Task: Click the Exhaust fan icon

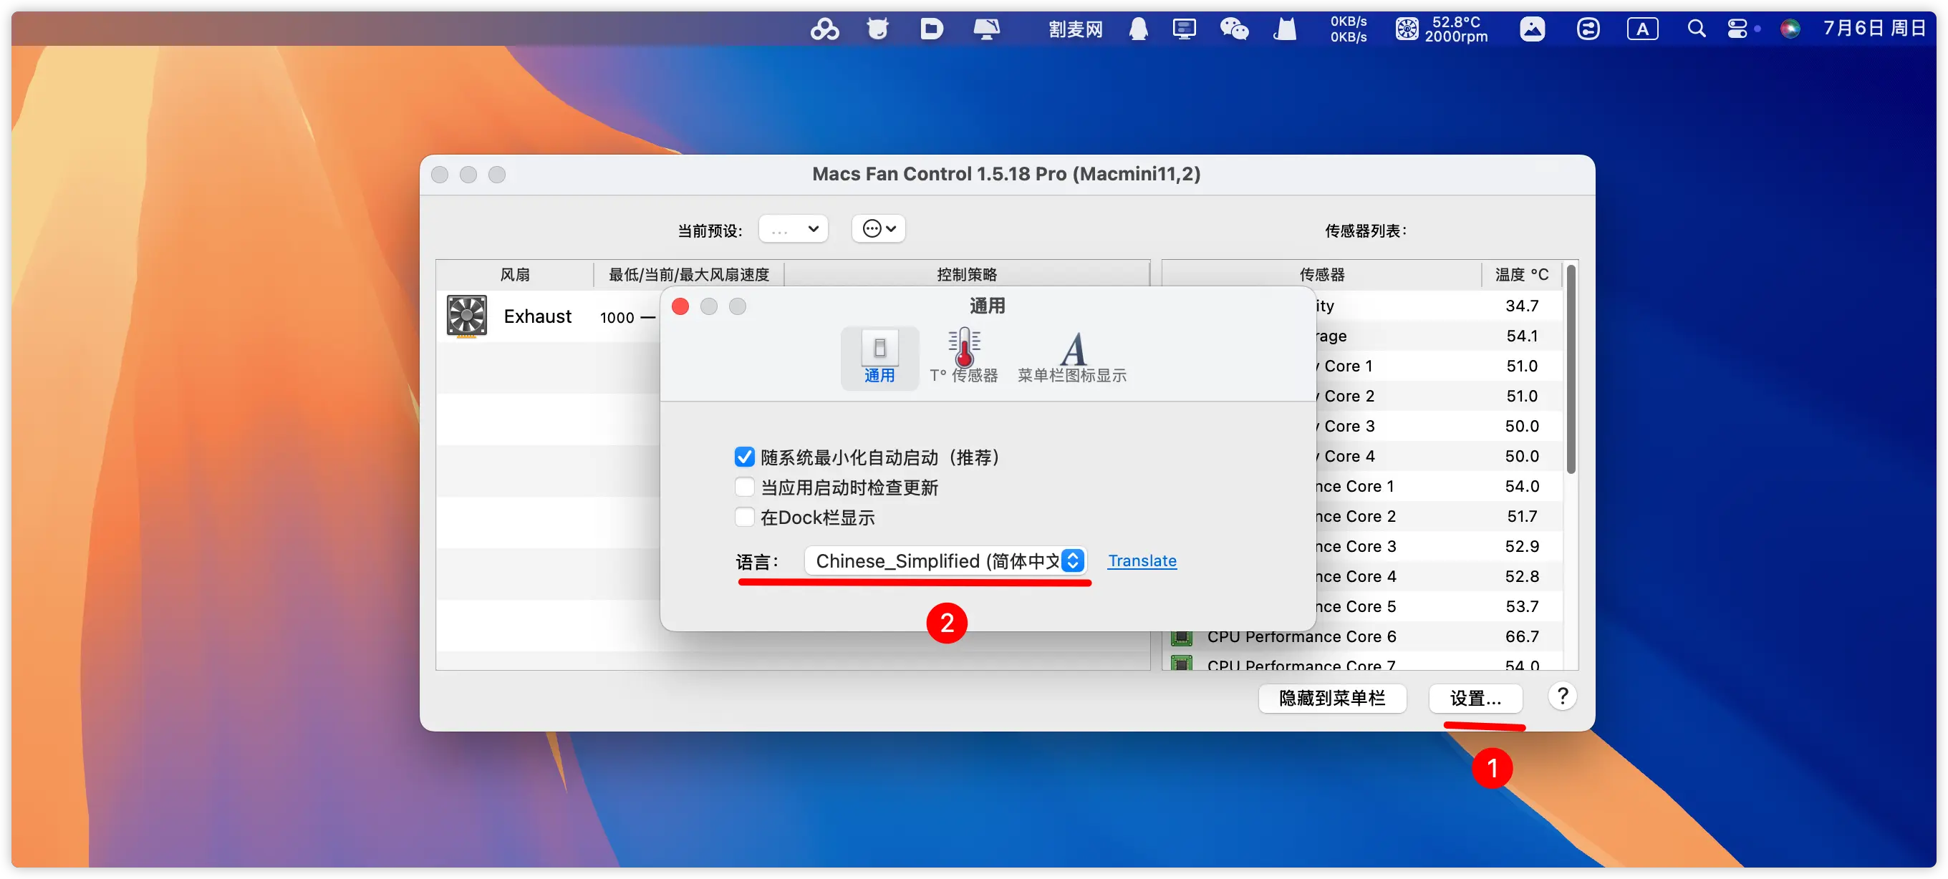Action: point(466,316)
